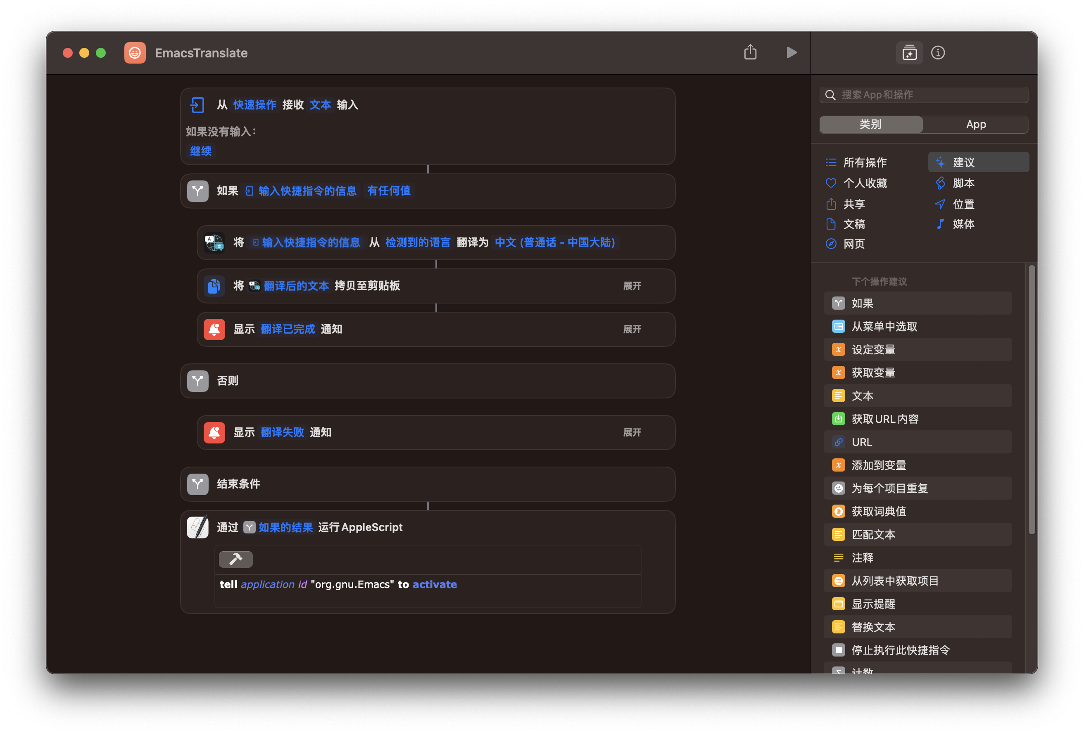Image resolution: width=1084 pixels, height=735 pixels.
Task: Click the share icon in the title bar
Action: pyautogui.click(x=750, y=52)
